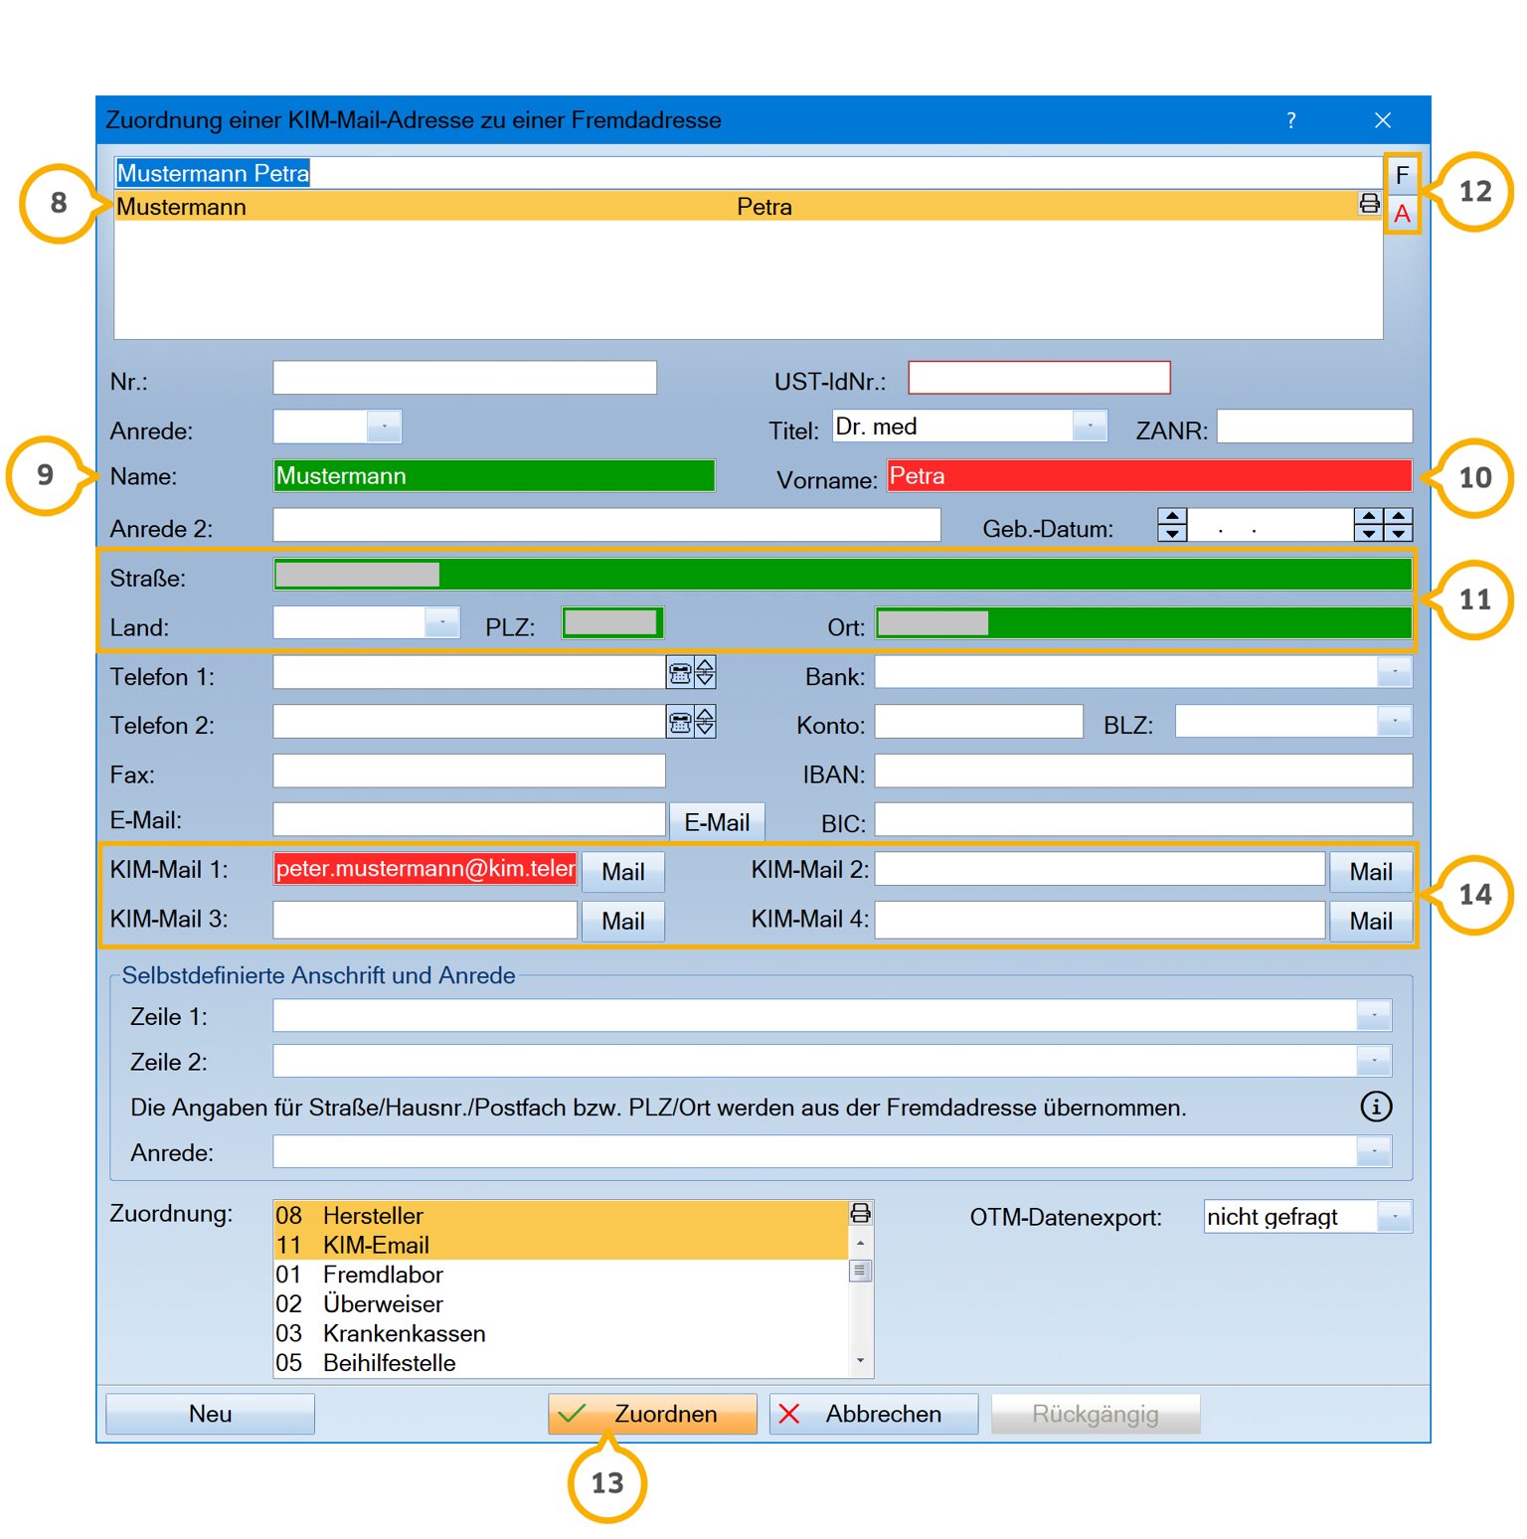The width and height of the screenshot is (1527, 1539).
Task: Select 11 KIM-Email in Zuordnung list
Action: [x=561, y=1245]
